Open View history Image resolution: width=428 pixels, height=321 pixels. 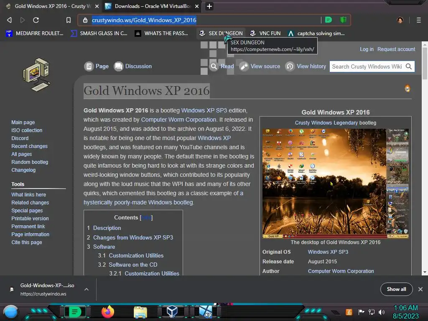click(306, 66)
